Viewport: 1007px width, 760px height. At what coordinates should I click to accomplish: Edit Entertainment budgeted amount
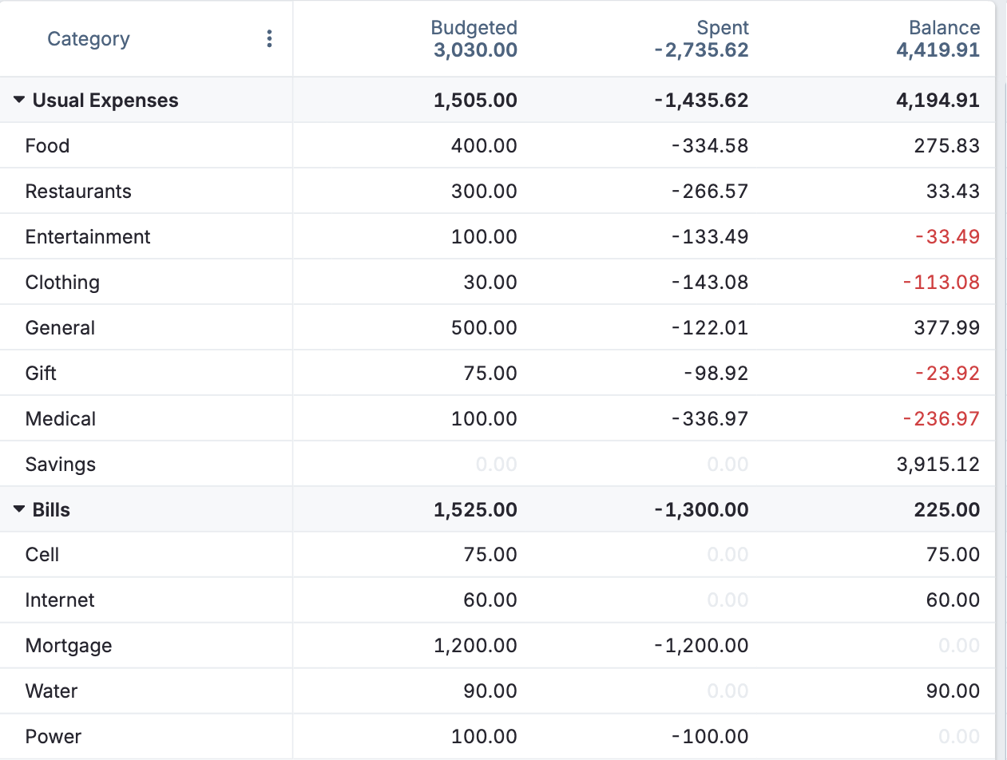[484, 237]
